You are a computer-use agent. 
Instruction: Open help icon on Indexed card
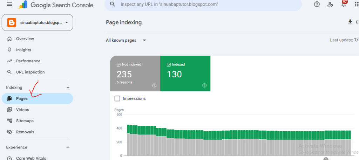[x=204, y=85]
